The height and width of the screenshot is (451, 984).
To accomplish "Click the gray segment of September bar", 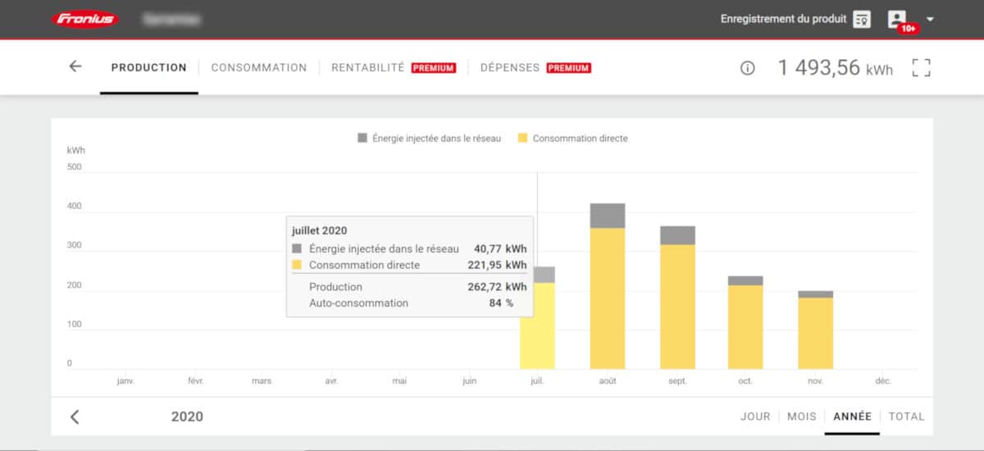I will [677, 235].
